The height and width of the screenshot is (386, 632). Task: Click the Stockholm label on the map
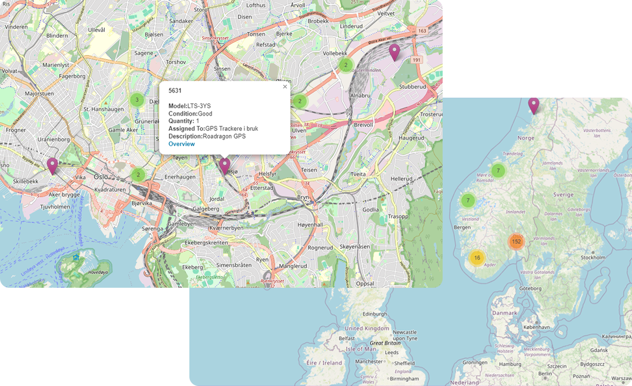click(x=592, y=257)
